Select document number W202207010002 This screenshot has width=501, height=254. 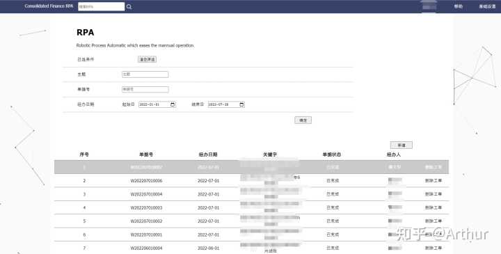[x=146, y=221]
